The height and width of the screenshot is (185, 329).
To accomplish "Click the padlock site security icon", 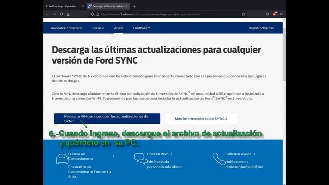I will [x=98, y=14].
